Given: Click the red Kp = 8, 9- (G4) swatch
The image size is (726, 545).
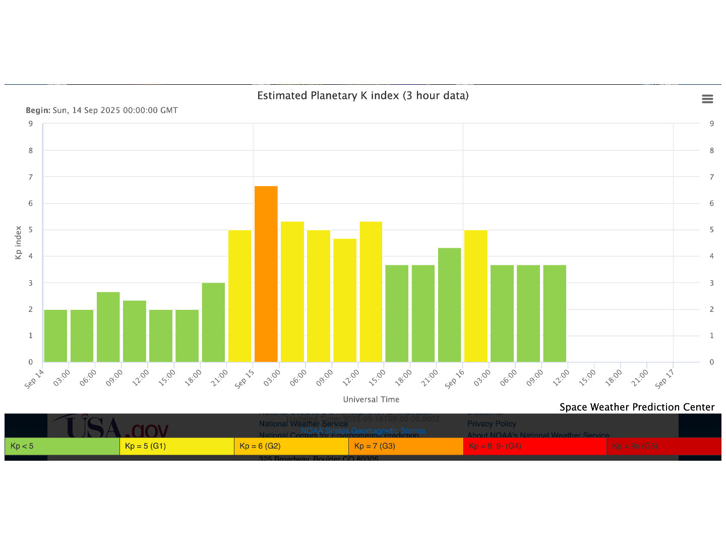Looking at the screenshot, I should pos(534,446).
